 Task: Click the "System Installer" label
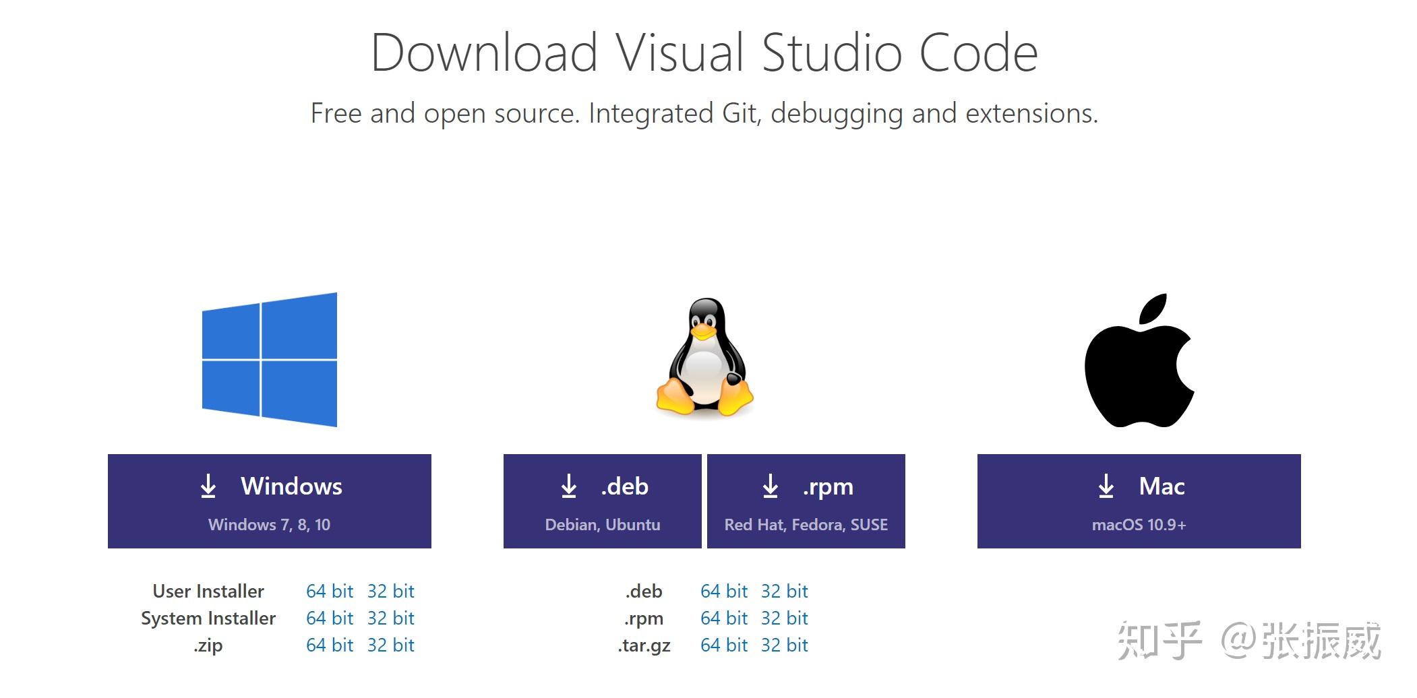pyautogui.click(x=208, y=618)
